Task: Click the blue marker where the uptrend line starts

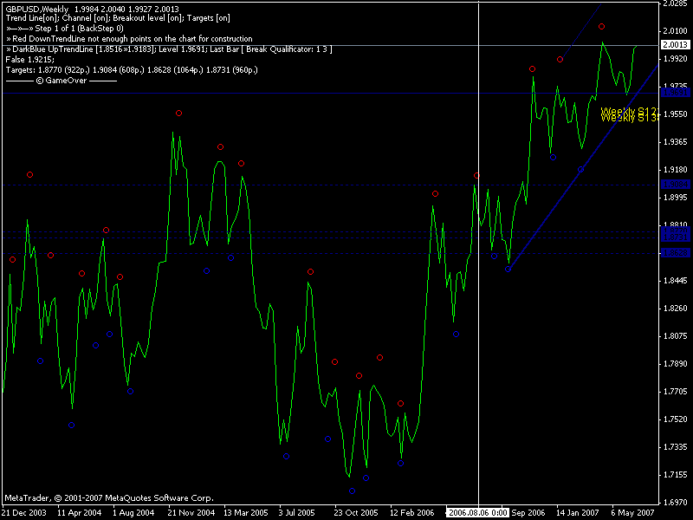Action: click(508, 270)
